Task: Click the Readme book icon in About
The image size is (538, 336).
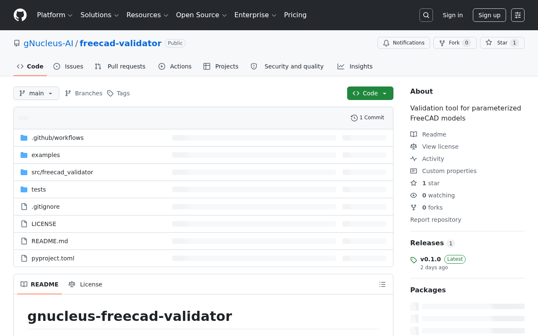Action: tap(414, 134)
